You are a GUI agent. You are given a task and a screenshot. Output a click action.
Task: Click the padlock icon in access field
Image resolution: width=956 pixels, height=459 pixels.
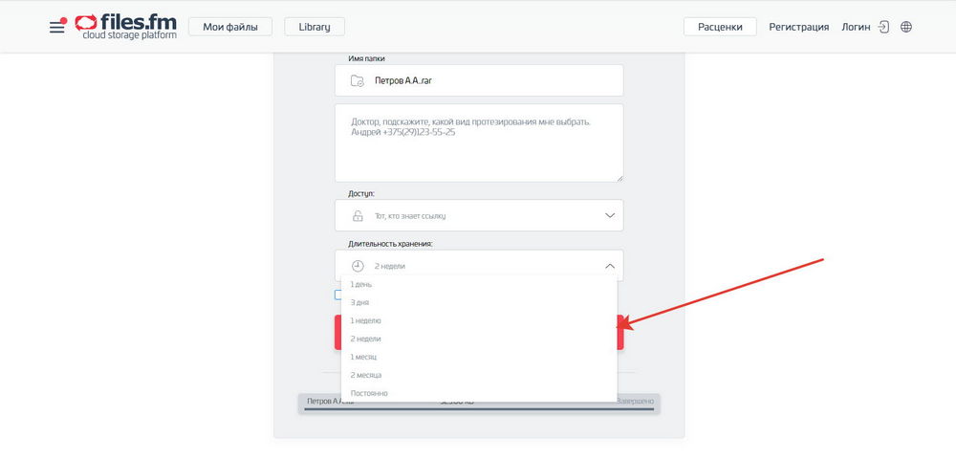click(358, 216)
